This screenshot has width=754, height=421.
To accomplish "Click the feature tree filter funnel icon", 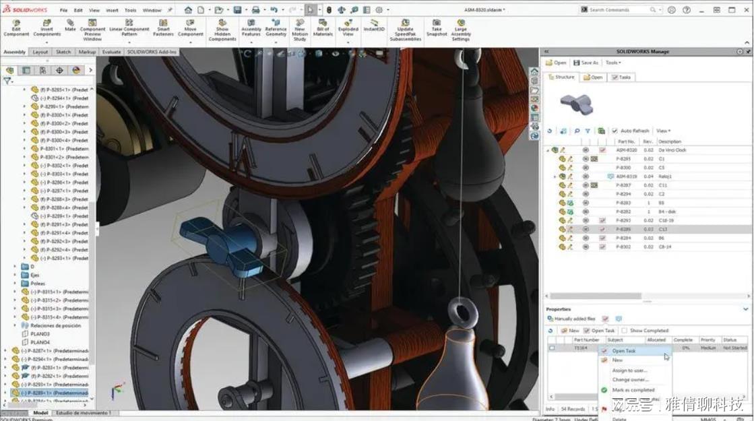I will pos(7,82).
